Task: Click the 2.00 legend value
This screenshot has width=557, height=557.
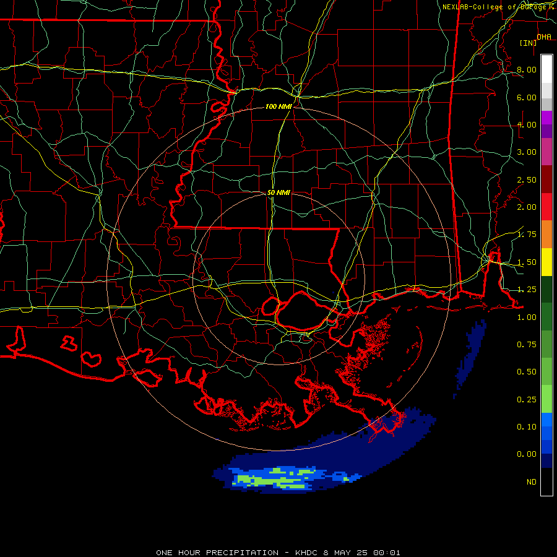Action: point(527,207)
